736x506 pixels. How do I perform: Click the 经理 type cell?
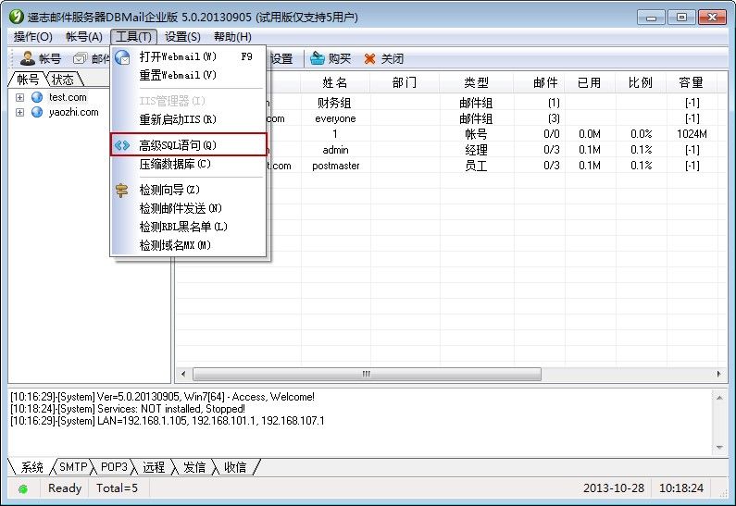click(477, 150)
